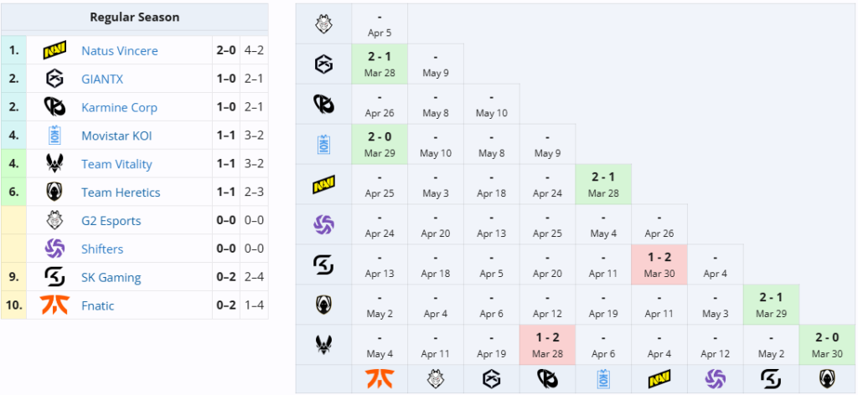This screenshot has width=858, height=395.
Task: Click the SK Gaming logo in the crosstable footer row
Action: [x=771, y=379]
